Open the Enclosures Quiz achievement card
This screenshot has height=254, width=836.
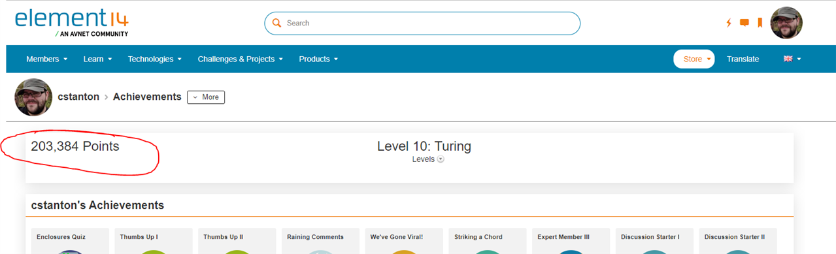[70, 241]
